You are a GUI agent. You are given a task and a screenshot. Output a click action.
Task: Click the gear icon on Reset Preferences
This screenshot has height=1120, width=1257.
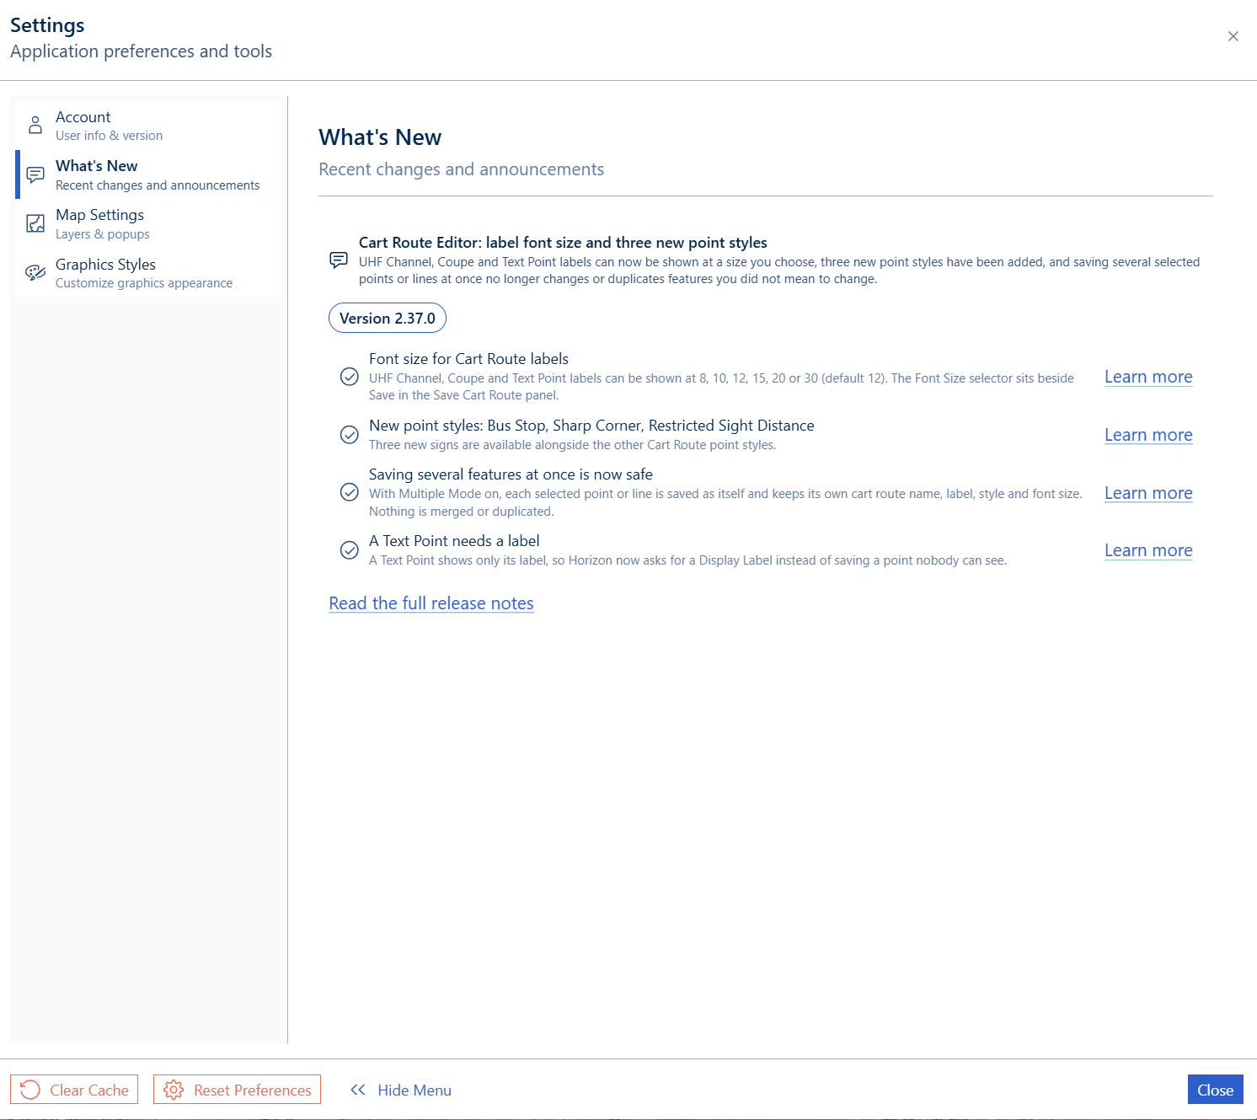pyautogui.click(x=174, y=1090)
